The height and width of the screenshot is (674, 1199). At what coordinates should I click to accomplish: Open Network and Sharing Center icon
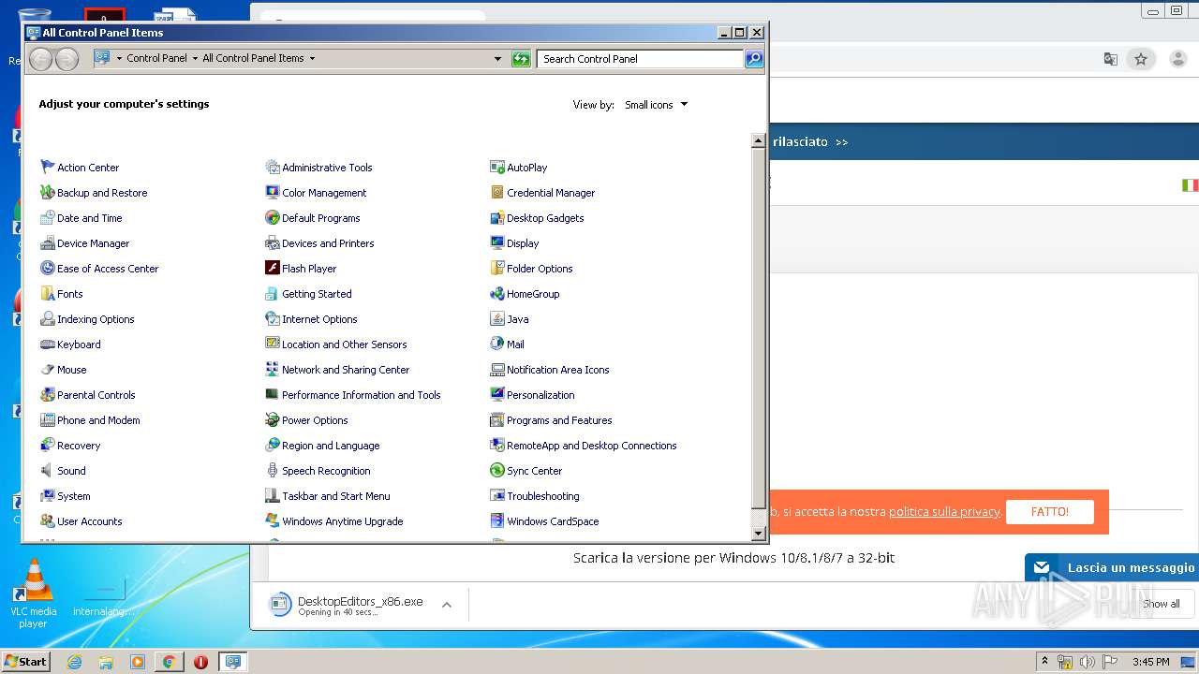click(x=273, y=369)
